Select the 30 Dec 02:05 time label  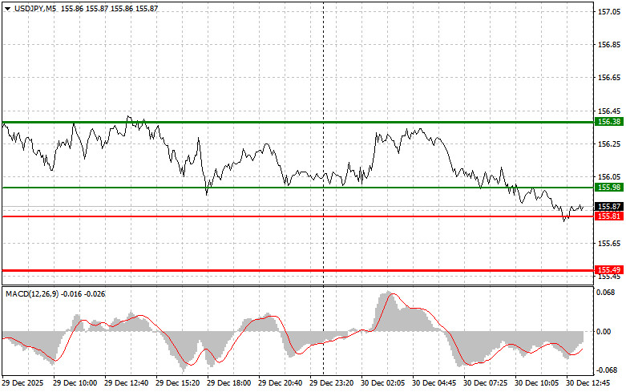(x=382, y=383)
